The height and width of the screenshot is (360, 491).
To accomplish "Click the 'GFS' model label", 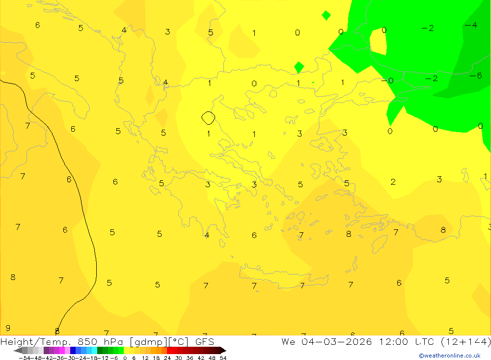I will click(x=205, y=341).
